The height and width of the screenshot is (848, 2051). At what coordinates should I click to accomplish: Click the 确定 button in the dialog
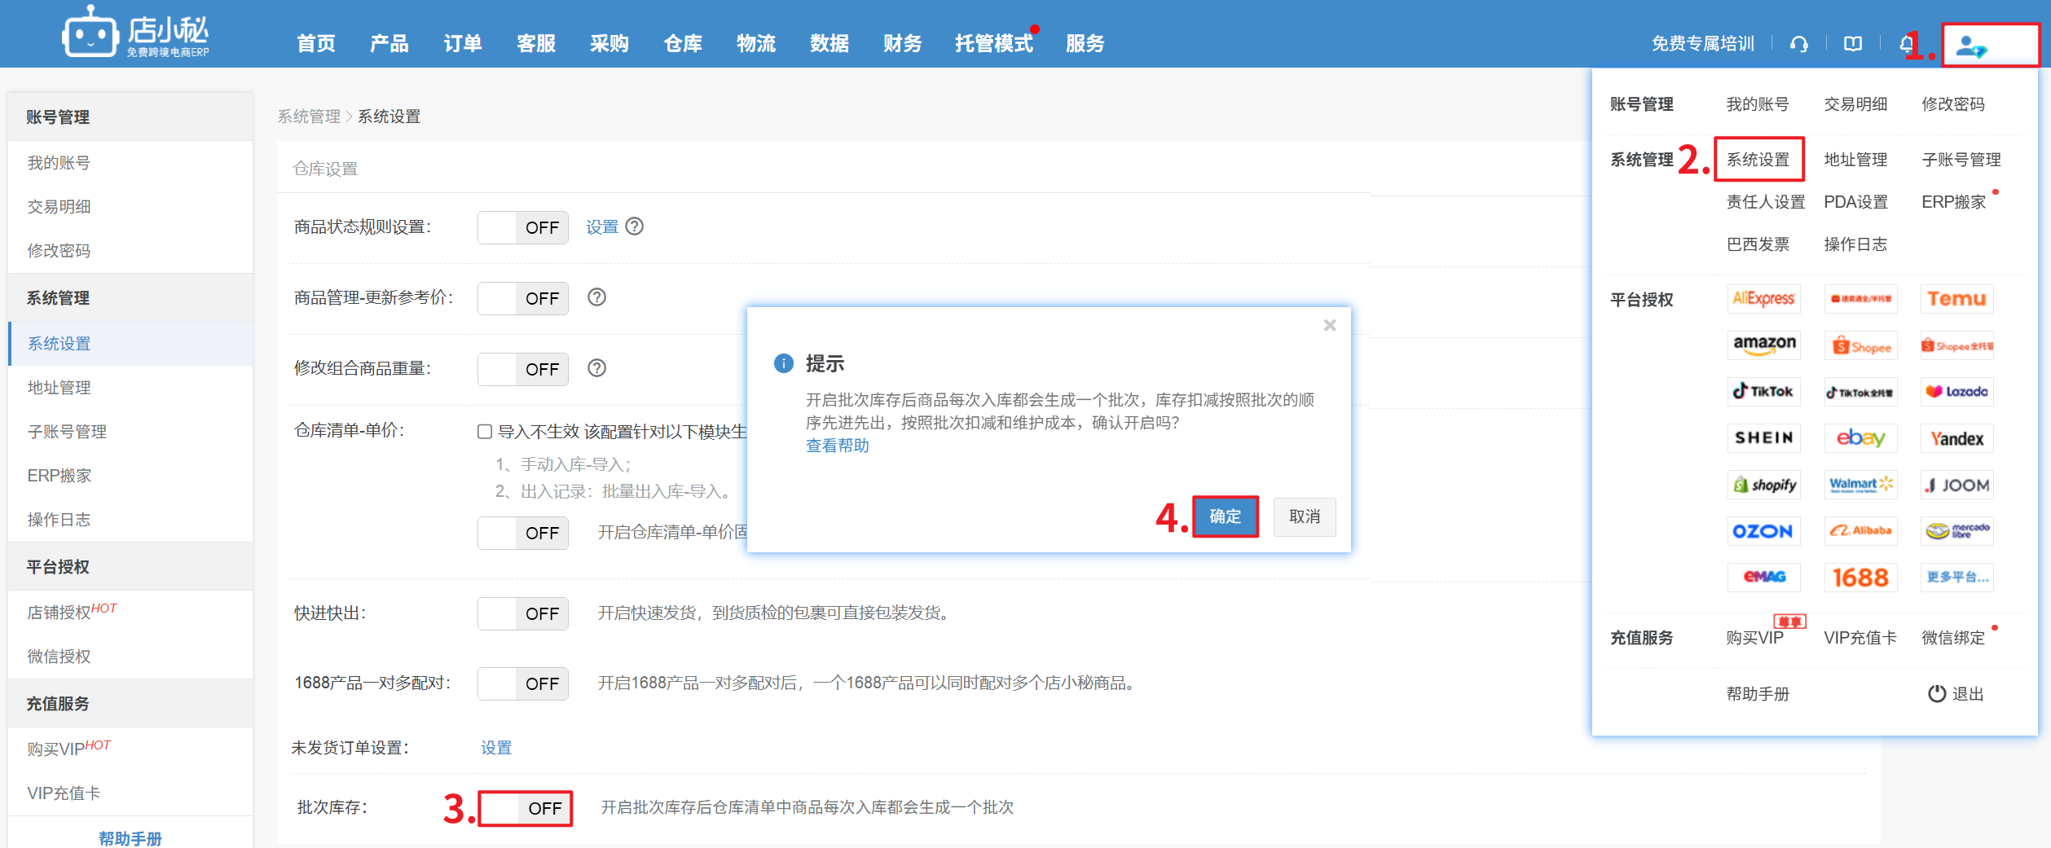coord(1225,516)
